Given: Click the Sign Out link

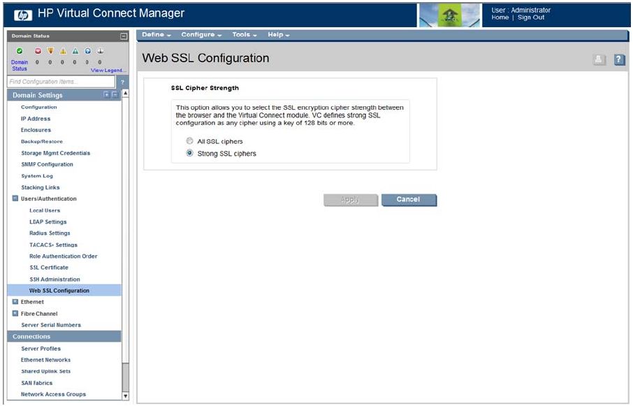Looking at the screenshot, I should tap(531, 17).
